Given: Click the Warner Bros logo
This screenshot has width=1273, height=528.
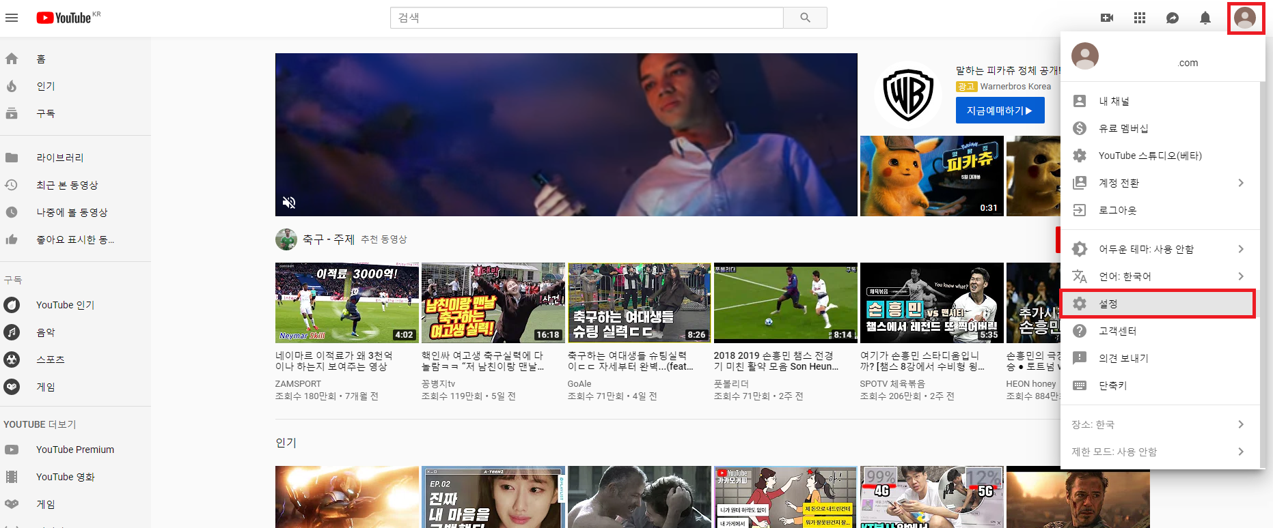Looking at the screenshot, I should click(907, 96).
